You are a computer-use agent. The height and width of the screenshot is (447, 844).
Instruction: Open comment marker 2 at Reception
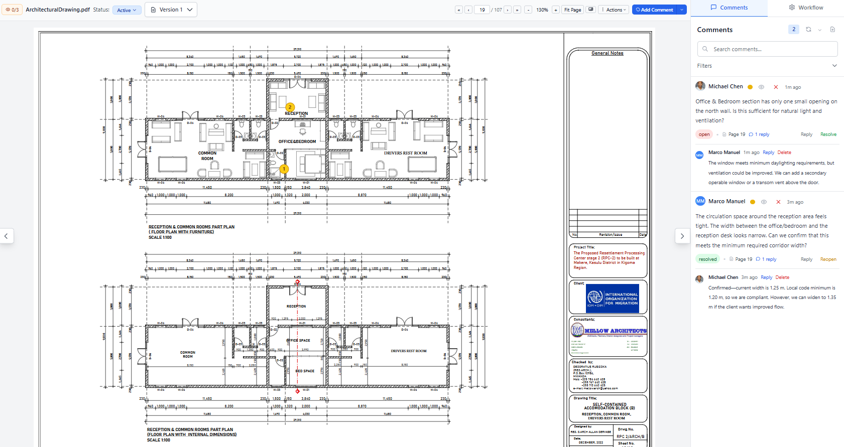tap(290, 107)
